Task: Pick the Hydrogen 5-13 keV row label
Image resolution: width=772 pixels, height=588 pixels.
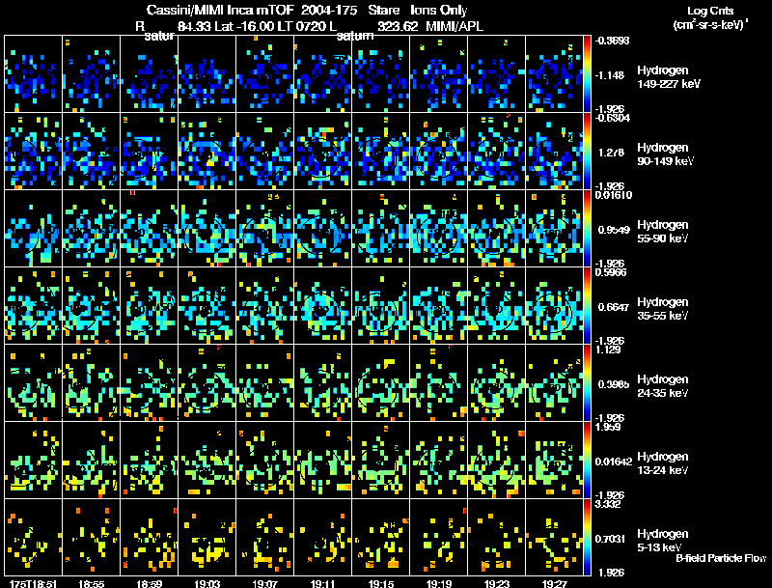Action: pos(663,541)
